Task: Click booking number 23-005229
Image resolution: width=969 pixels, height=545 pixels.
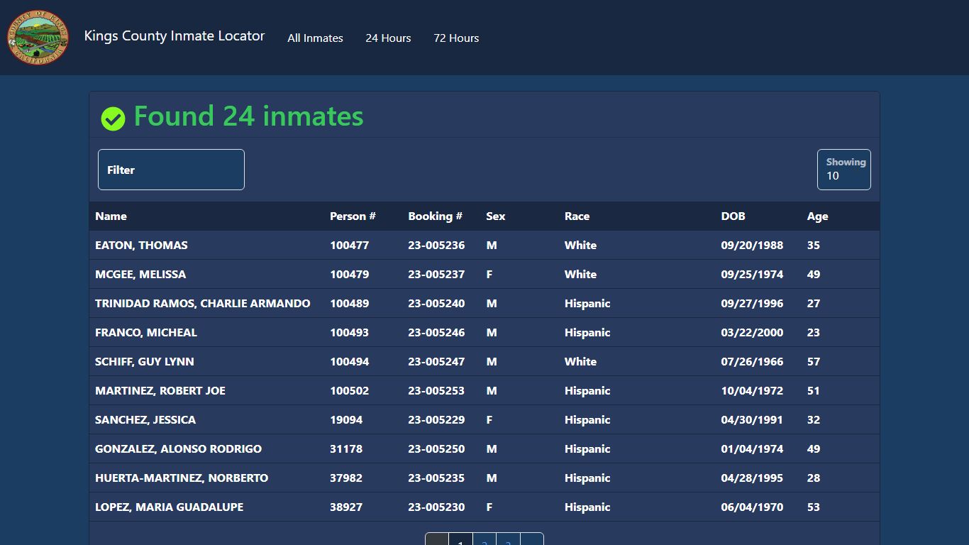Action: 436,420
